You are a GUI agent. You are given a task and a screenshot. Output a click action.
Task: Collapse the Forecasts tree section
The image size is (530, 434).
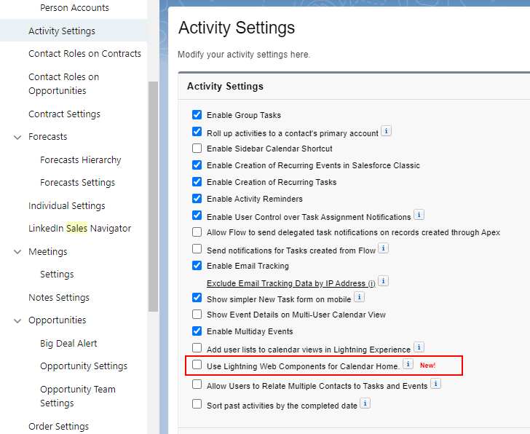pyautogui.click(x=17, y=137)
